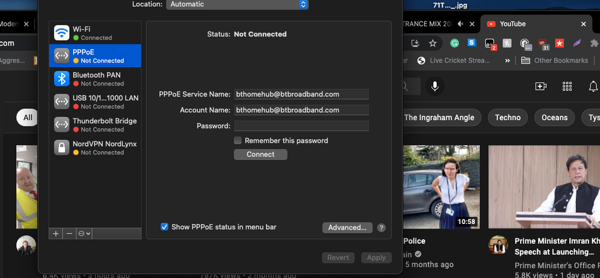Screen dimensions: 600x278
Task: Click the install app icon in address bar
Action: (x=415, y=43)
